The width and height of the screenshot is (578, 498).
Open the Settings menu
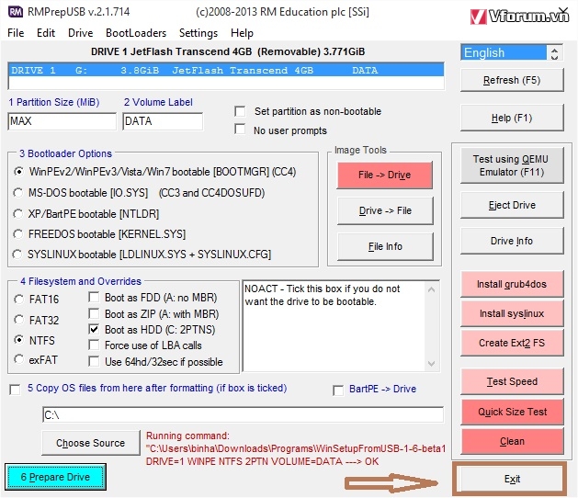coord(198,33)
